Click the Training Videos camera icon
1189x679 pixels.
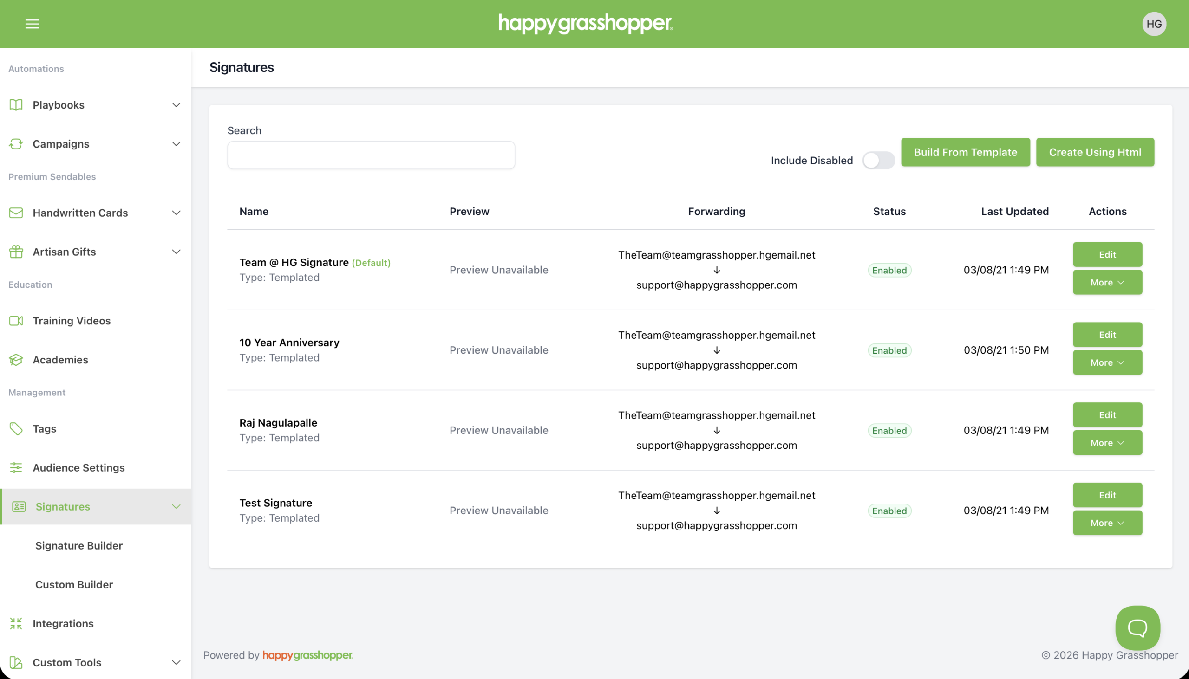[x=16, y=321]
